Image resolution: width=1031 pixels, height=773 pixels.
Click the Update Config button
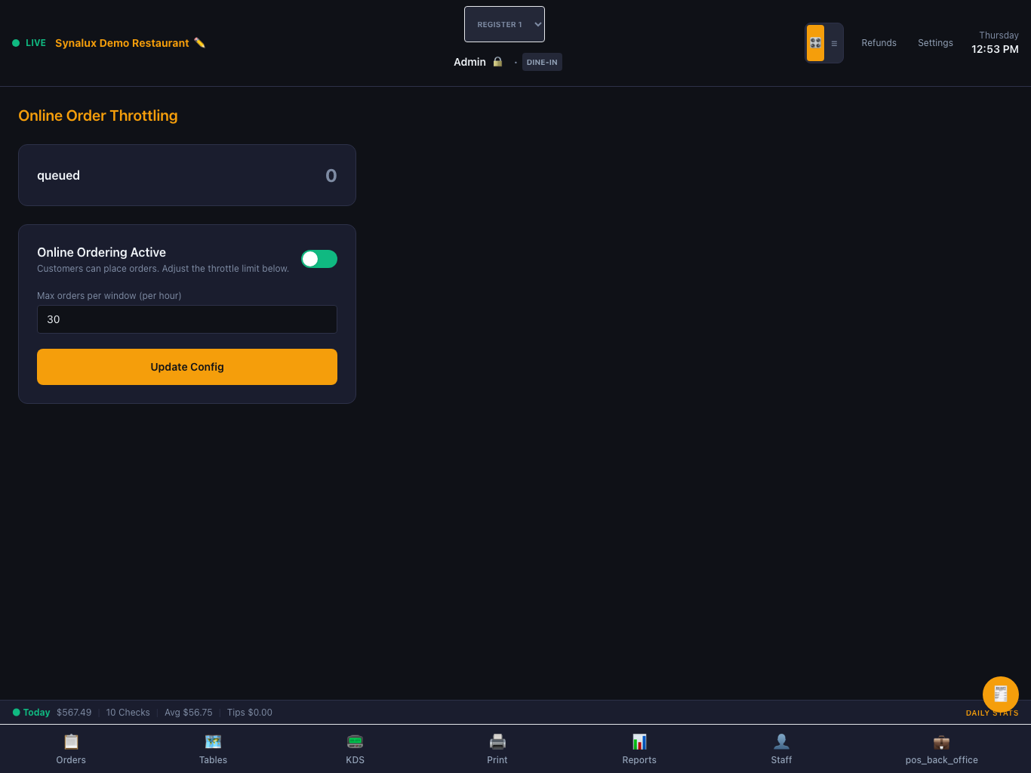click(x=187, y=367)
